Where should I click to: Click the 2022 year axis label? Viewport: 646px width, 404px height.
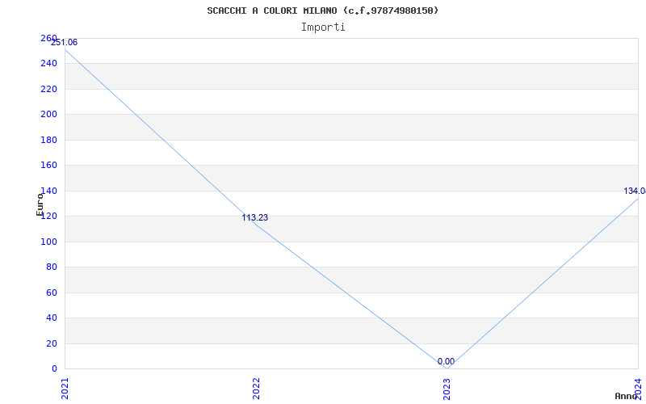pos(256,389)
